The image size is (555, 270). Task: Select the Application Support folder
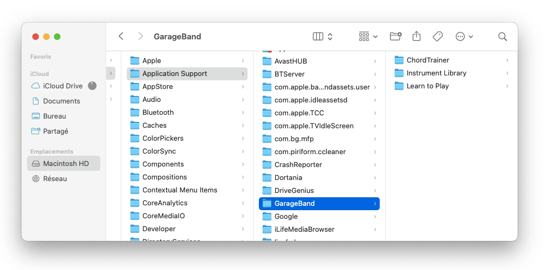pos(187,74)
